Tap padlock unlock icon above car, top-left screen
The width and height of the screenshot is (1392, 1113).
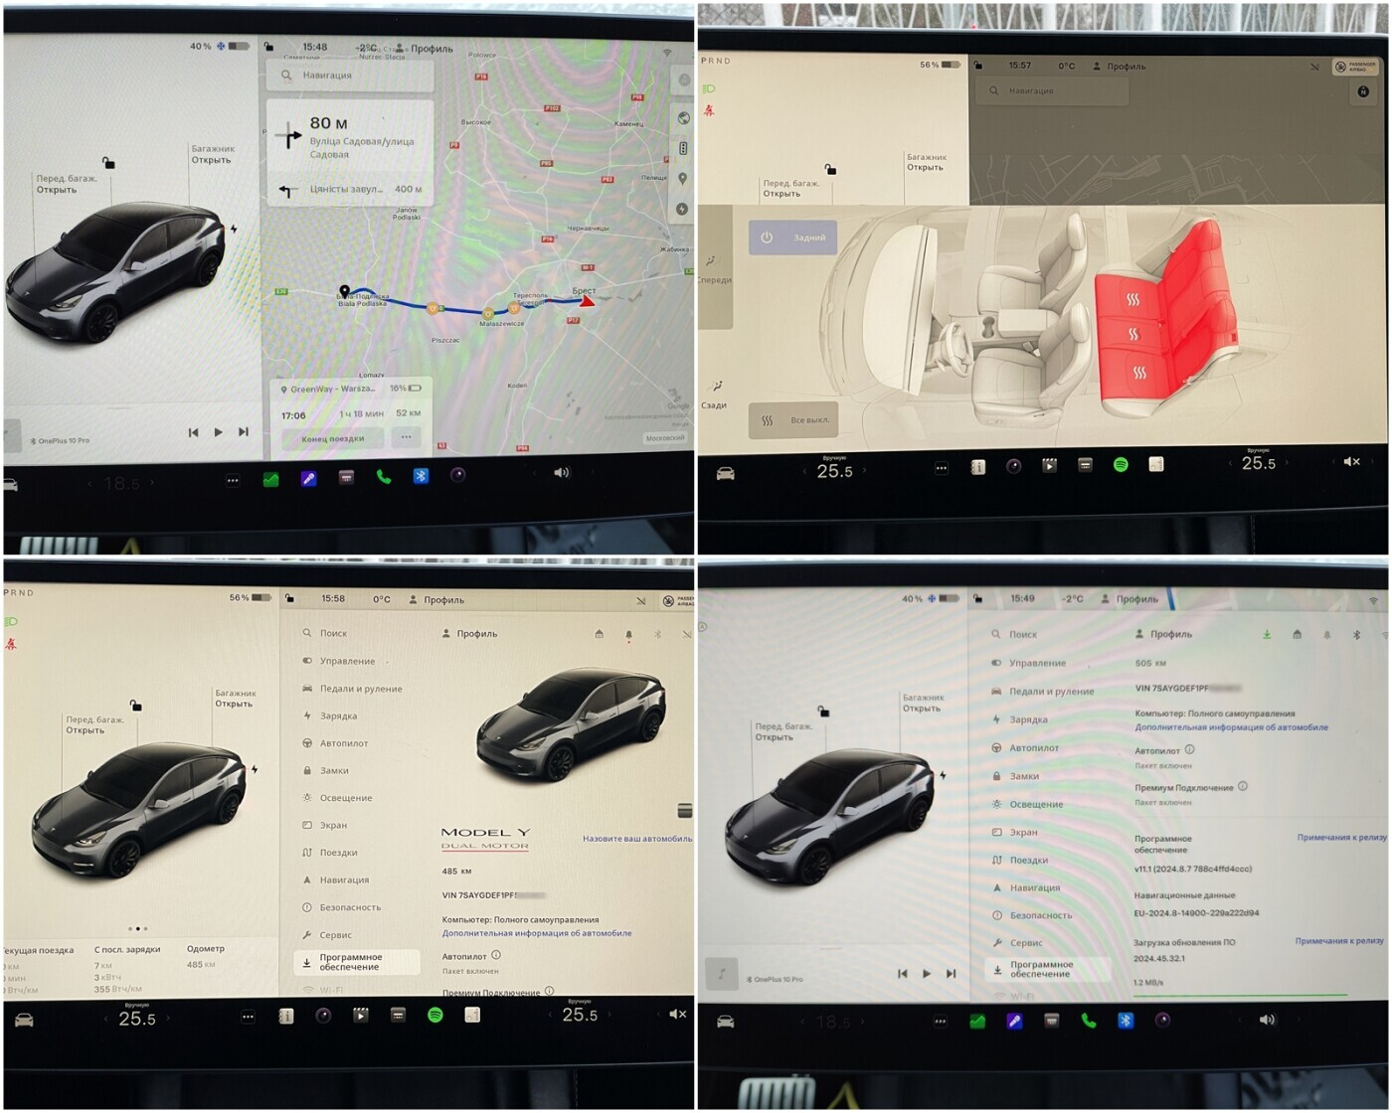(108, 162)
